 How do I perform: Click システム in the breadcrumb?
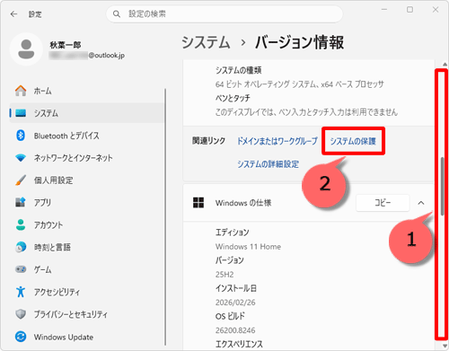tap(206, 42)
